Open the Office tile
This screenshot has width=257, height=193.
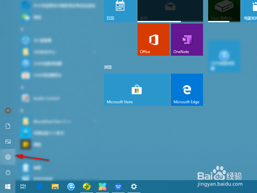tap(153, 39)
